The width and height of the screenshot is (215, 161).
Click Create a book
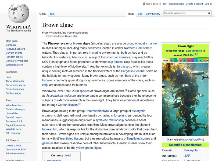click(14, 145)
